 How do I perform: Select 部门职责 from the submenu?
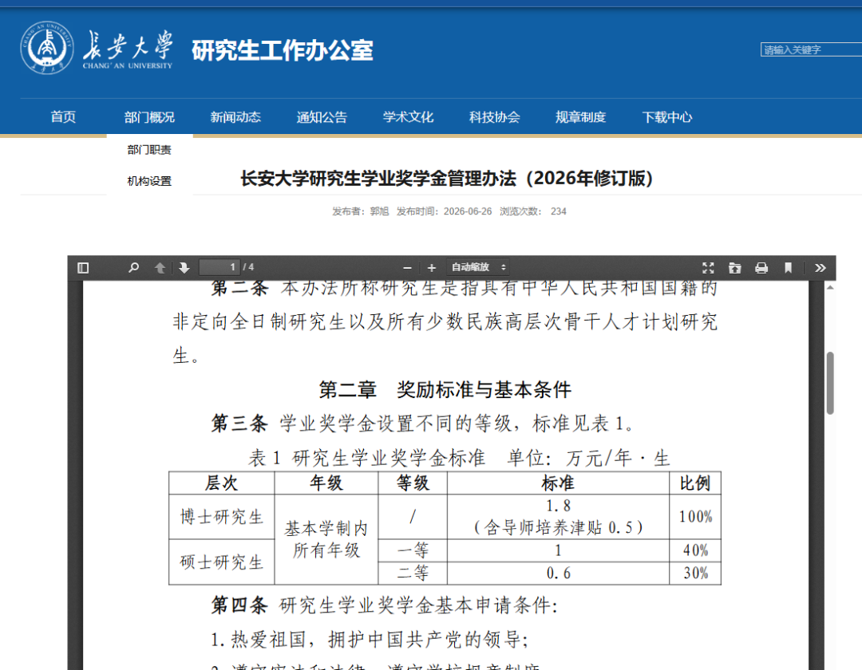point(149,150)
